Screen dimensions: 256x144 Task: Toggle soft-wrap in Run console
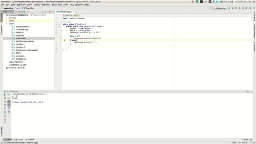(9, 102)
